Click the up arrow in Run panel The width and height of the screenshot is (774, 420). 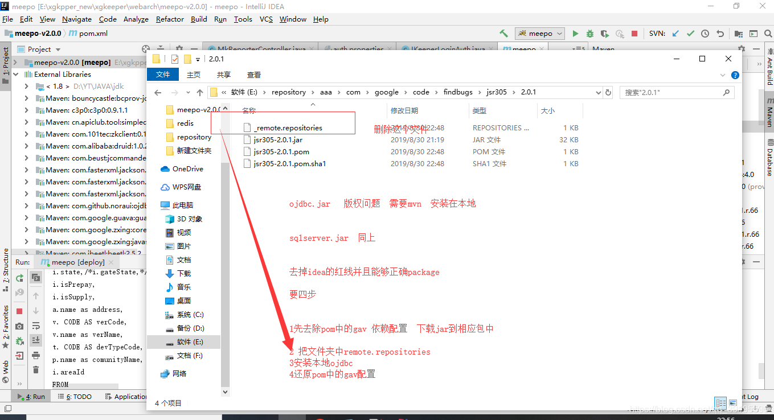click(x=36, y=296)
